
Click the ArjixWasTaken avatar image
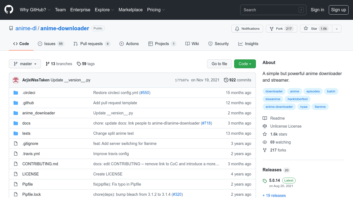(x=16, y=80)
